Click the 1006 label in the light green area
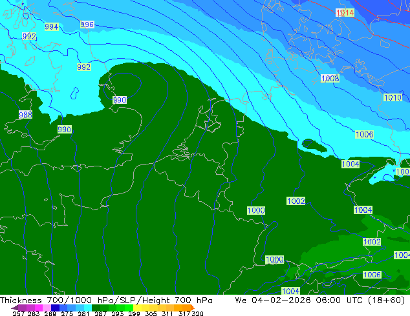This screenshot has height=316, width=410. 372,275
